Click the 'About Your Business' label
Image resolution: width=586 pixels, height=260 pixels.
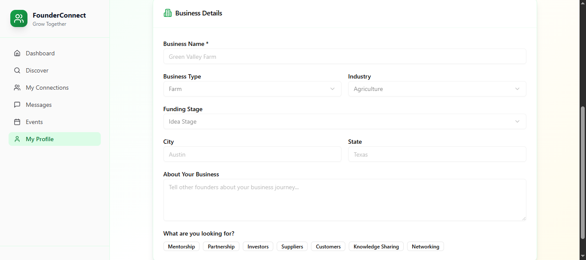[x=191, y=174]
